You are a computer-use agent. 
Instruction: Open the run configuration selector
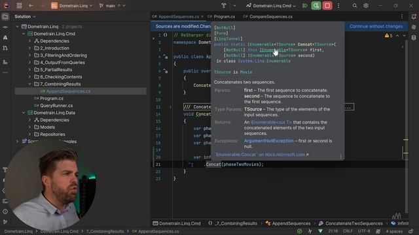click(x=271, y=6)
